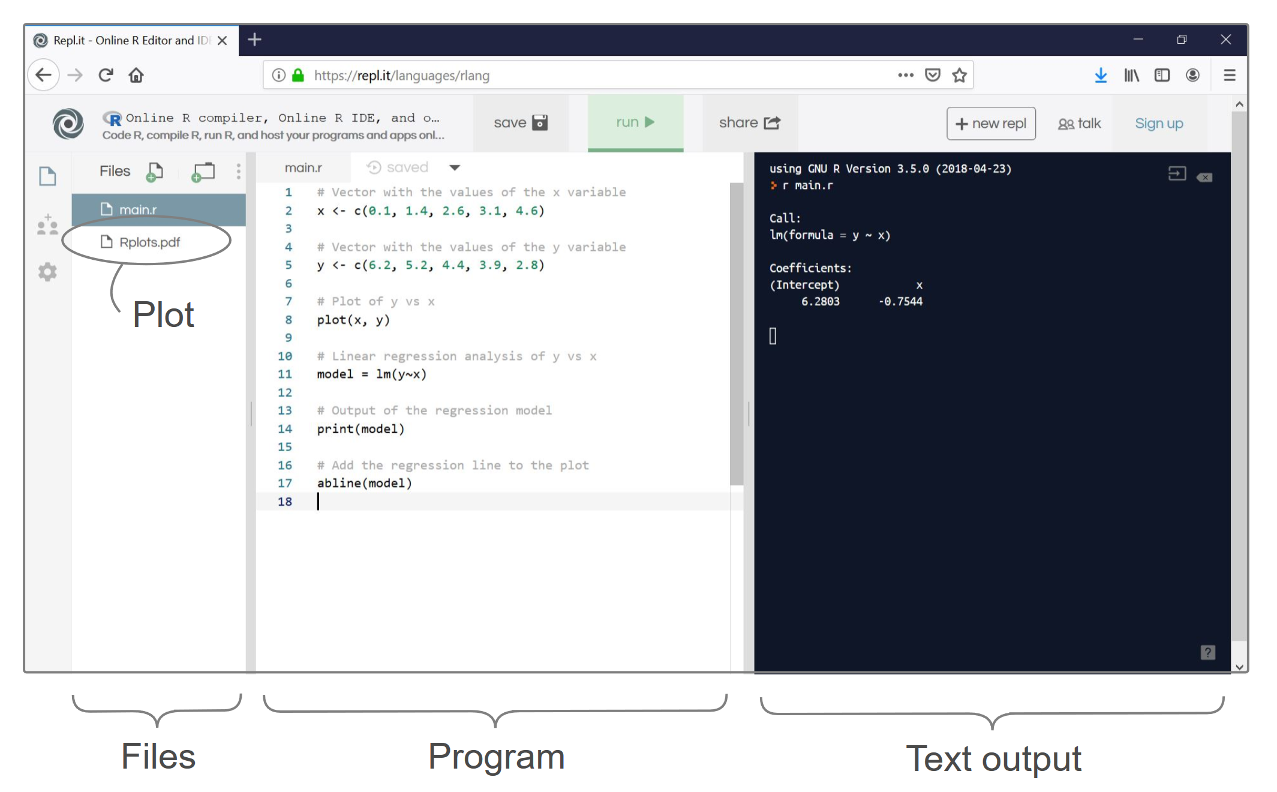Open the settings gear in sidebar
Viewport: 1277px width, 792px height.
pyautogui.click(x=47, y=272)
